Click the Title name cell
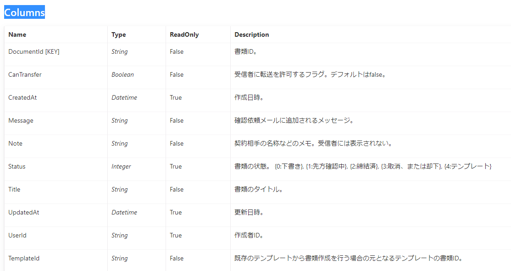The image size is (511, 271). click(14, 189)
